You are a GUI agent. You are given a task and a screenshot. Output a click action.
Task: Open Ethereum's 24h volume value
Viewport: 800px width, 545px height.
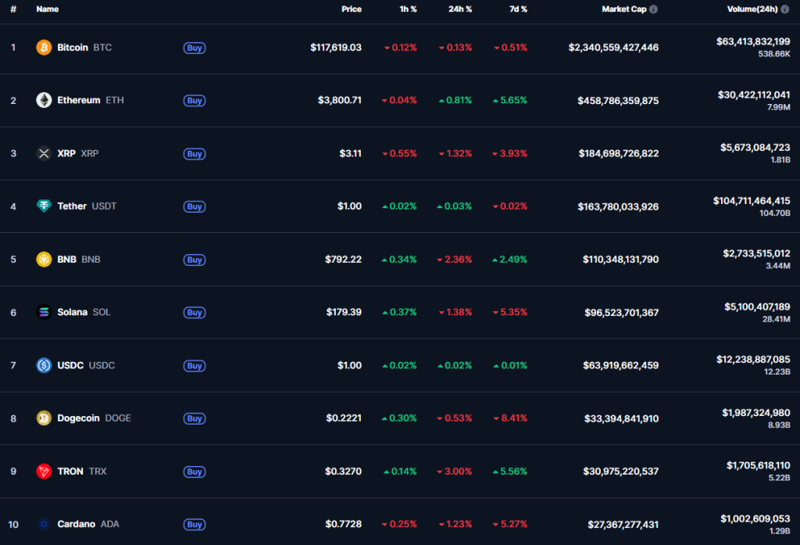(x=753, y=95)
